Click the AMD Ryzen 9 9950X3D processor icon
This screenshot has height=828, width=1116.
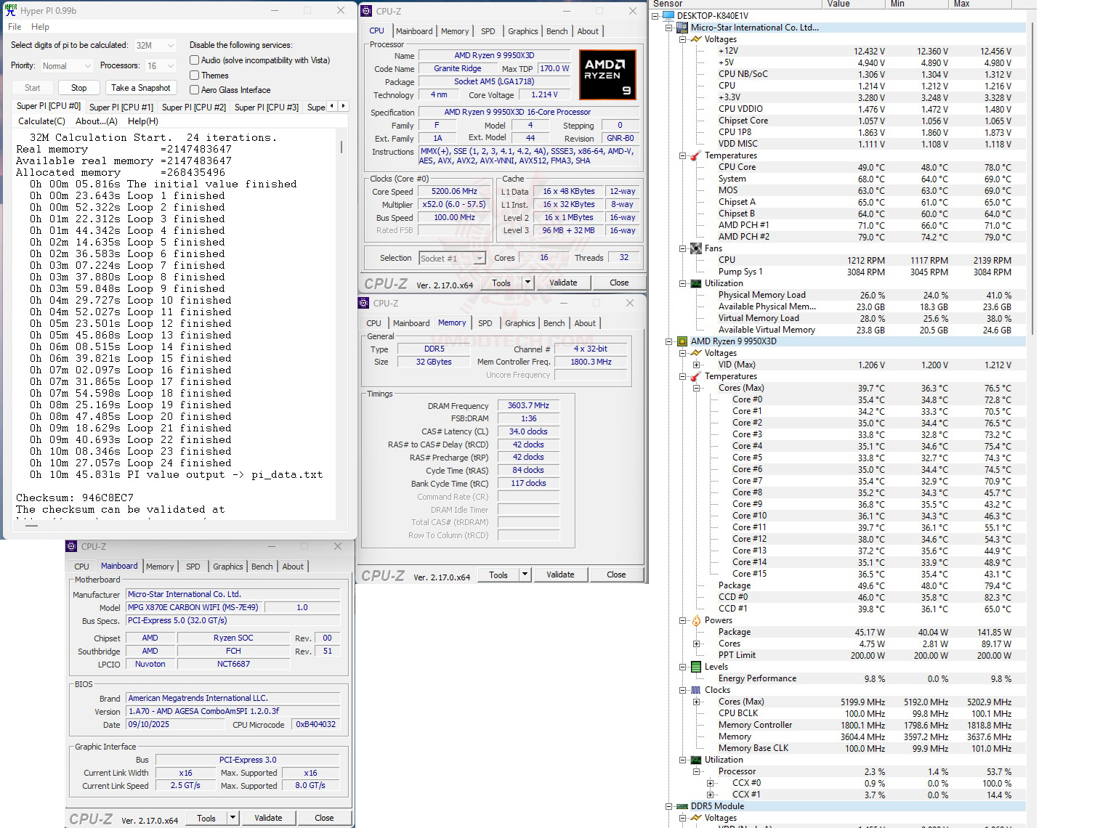[x=682, y=341]
